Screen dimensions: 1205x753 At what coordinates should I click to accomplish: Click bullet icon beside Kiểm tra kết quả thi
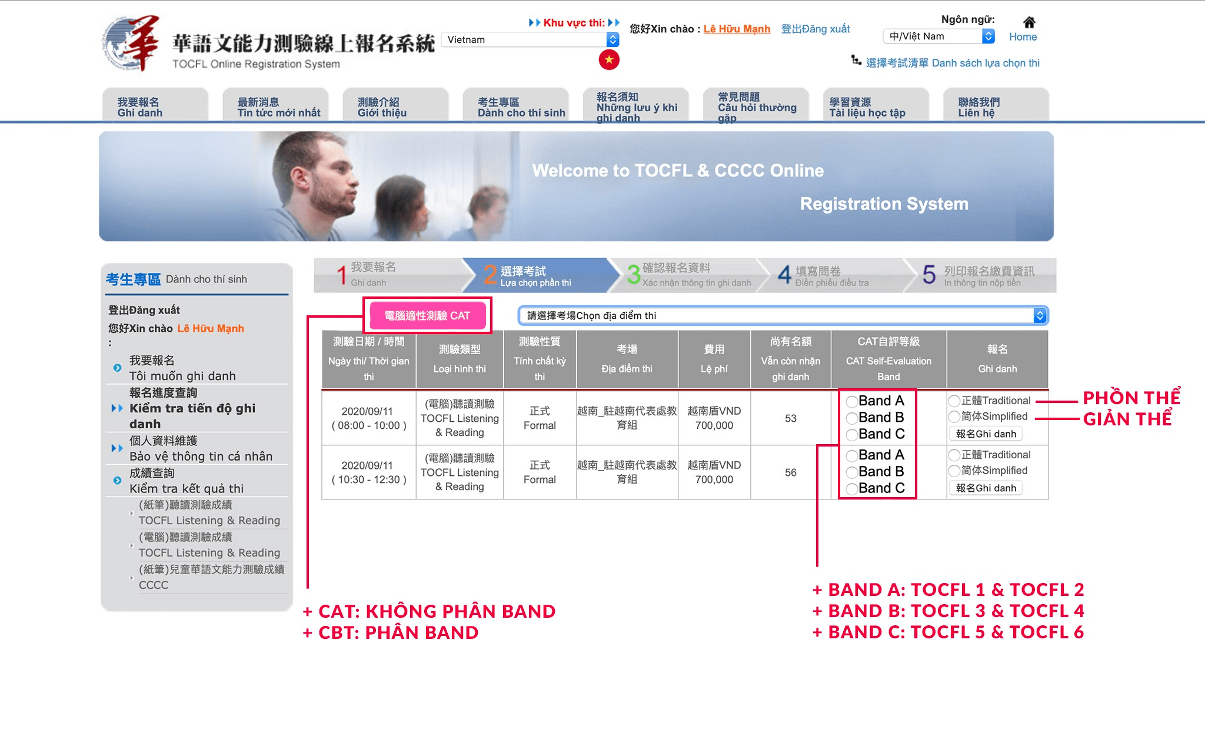(x=117, y=481)
